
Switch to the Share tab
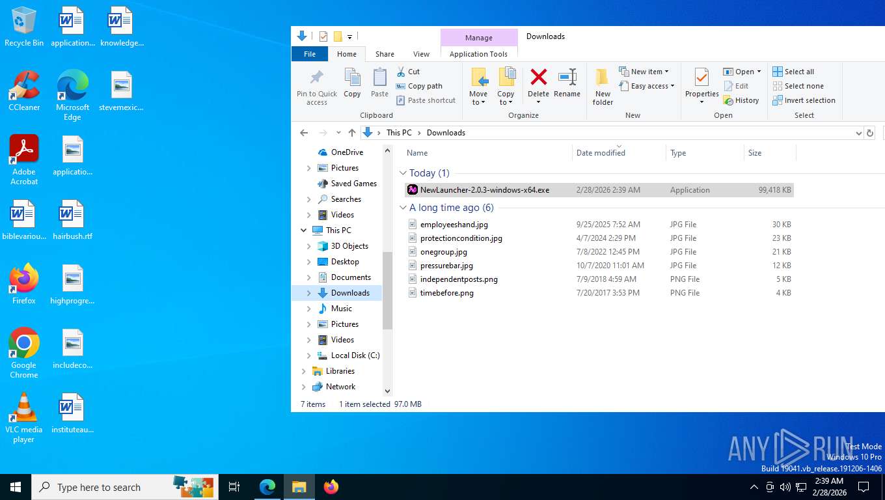point(385,54)
